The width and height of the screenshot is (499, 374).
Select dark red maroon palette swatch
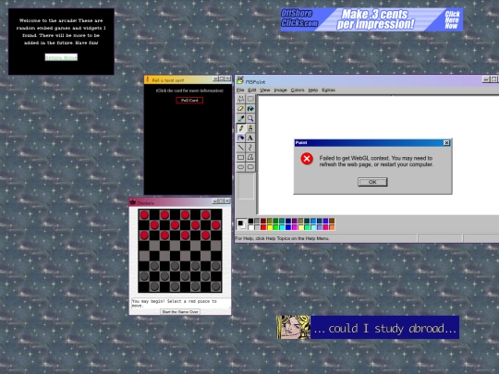(x=263, y=221)
